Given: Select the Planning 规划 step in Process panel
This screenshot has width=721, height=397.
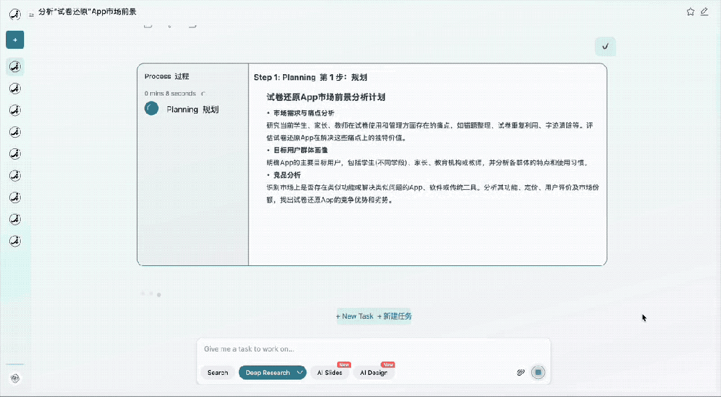Looking at the screenshot, I should pos(192,110).
